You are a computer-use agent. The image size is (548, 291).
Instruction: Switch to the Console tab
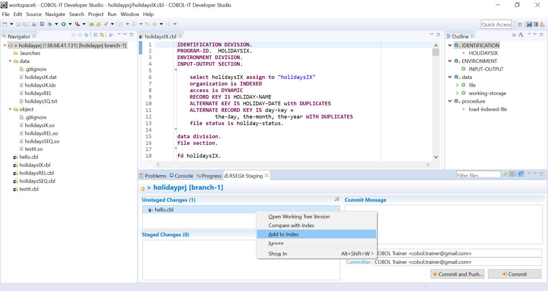(181, 176)
